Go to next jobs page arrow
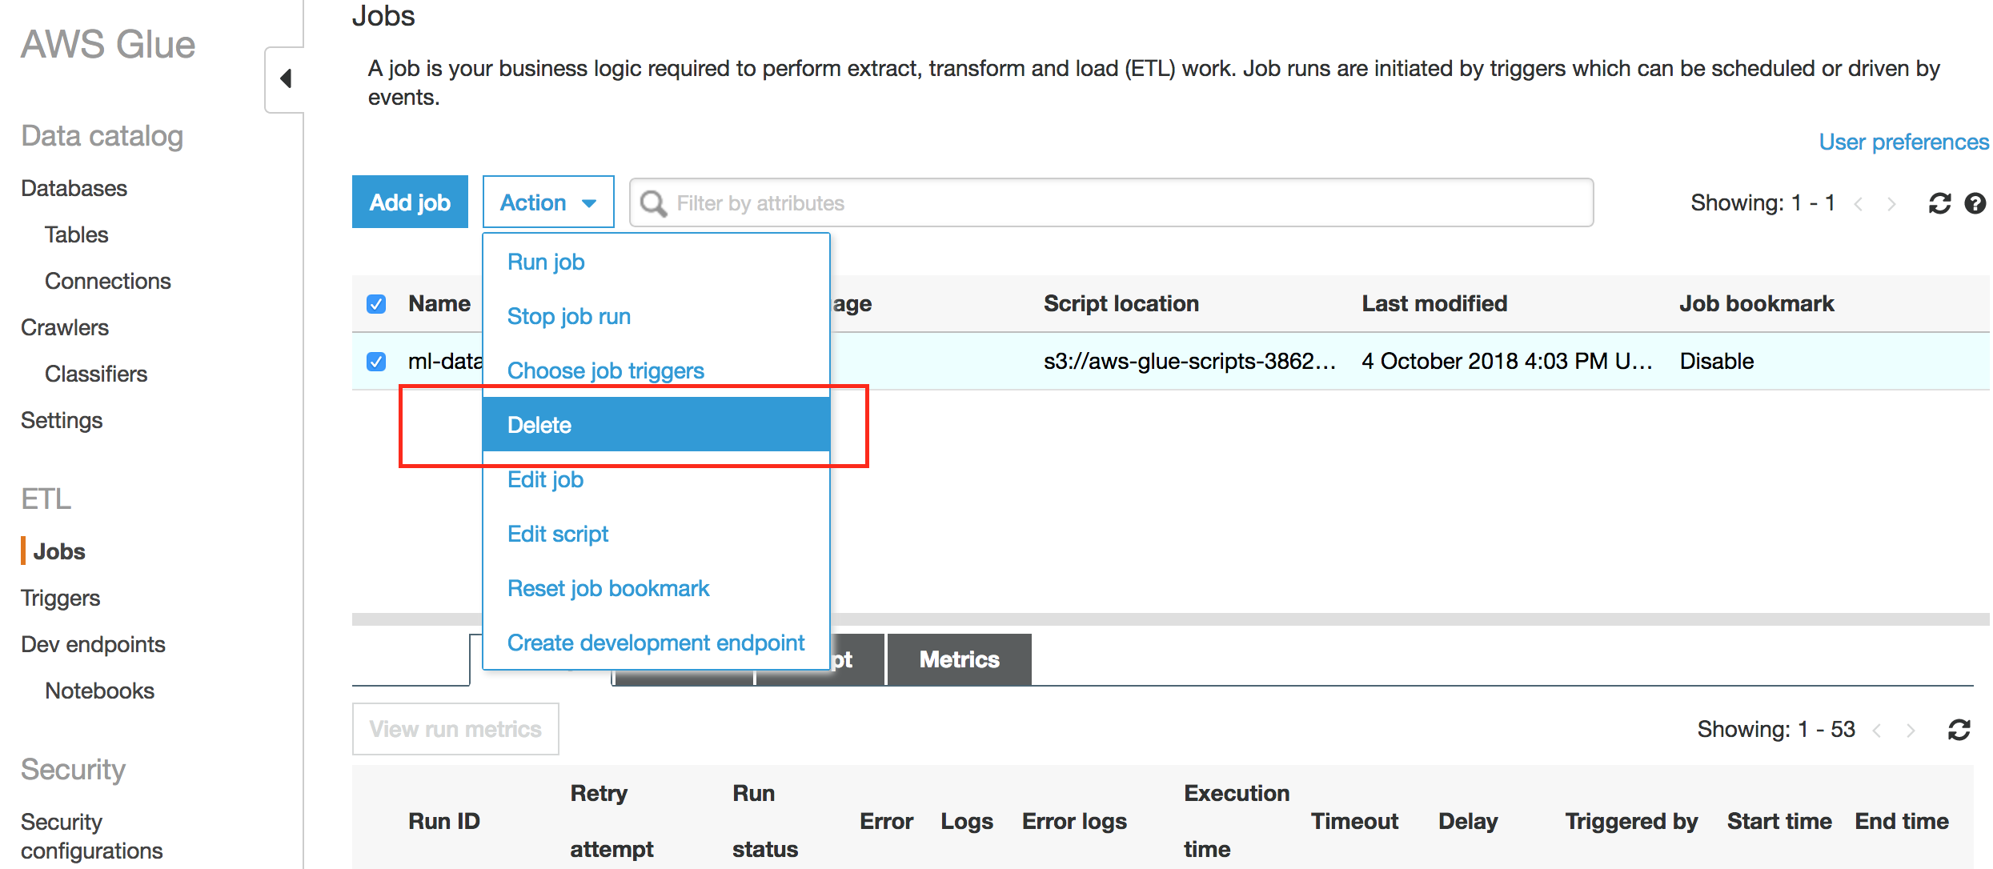This screenshot has width=1993, height=869. coord(1891,204)
